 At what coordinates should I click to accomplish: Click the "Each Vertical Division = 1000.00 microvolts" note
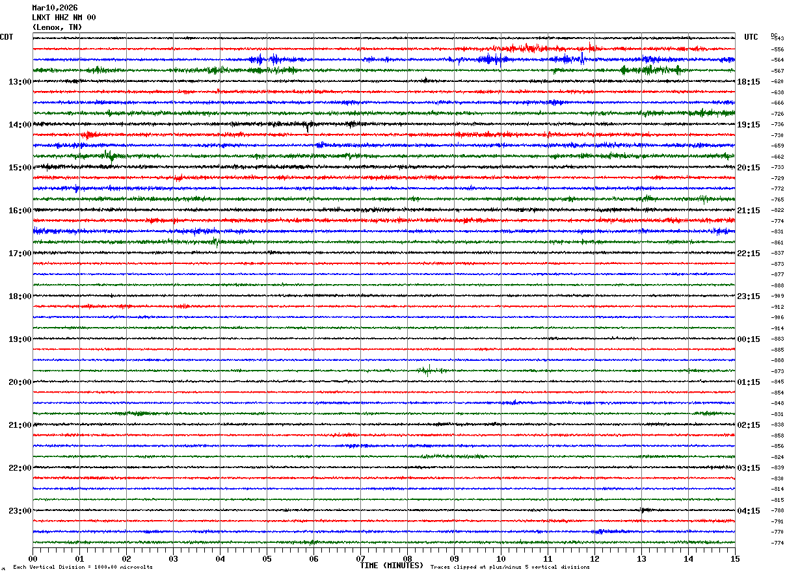pos(83,567)
